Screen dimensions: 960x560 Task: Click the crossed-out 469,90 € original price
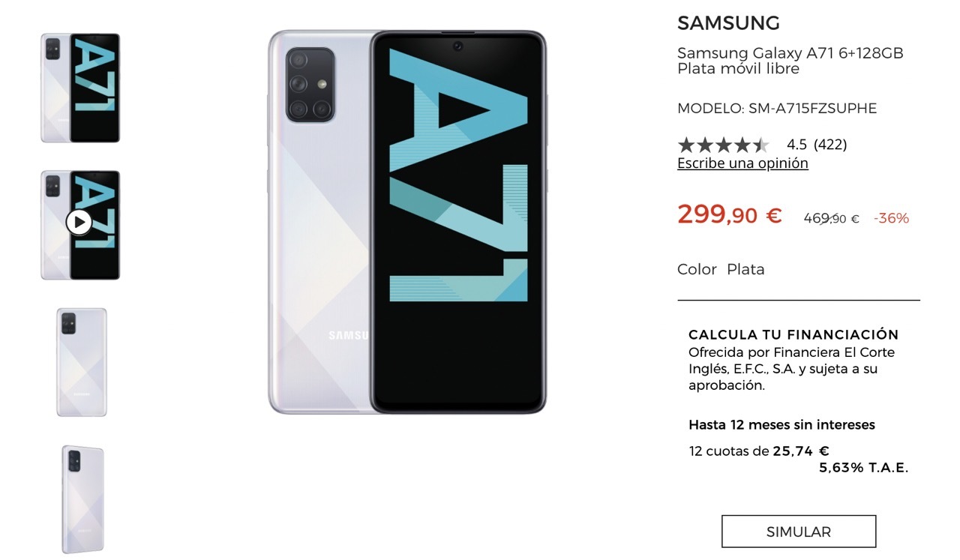point(831,219)
